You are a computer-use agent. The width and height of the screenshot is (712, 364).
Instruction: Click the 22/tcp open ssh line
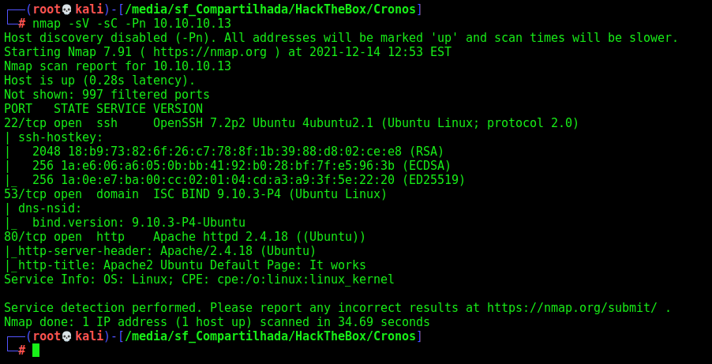click(291, 123)
